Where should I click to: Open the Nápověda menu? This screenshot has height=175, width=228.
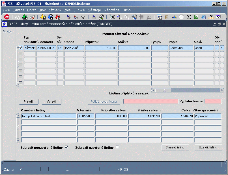click(x=112, y=10)
